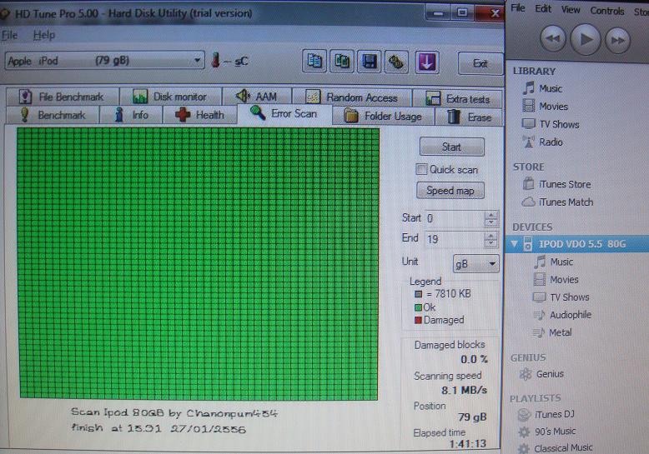
Task: Adjust the Start value spinner arrows
Action: click(491, 219)
